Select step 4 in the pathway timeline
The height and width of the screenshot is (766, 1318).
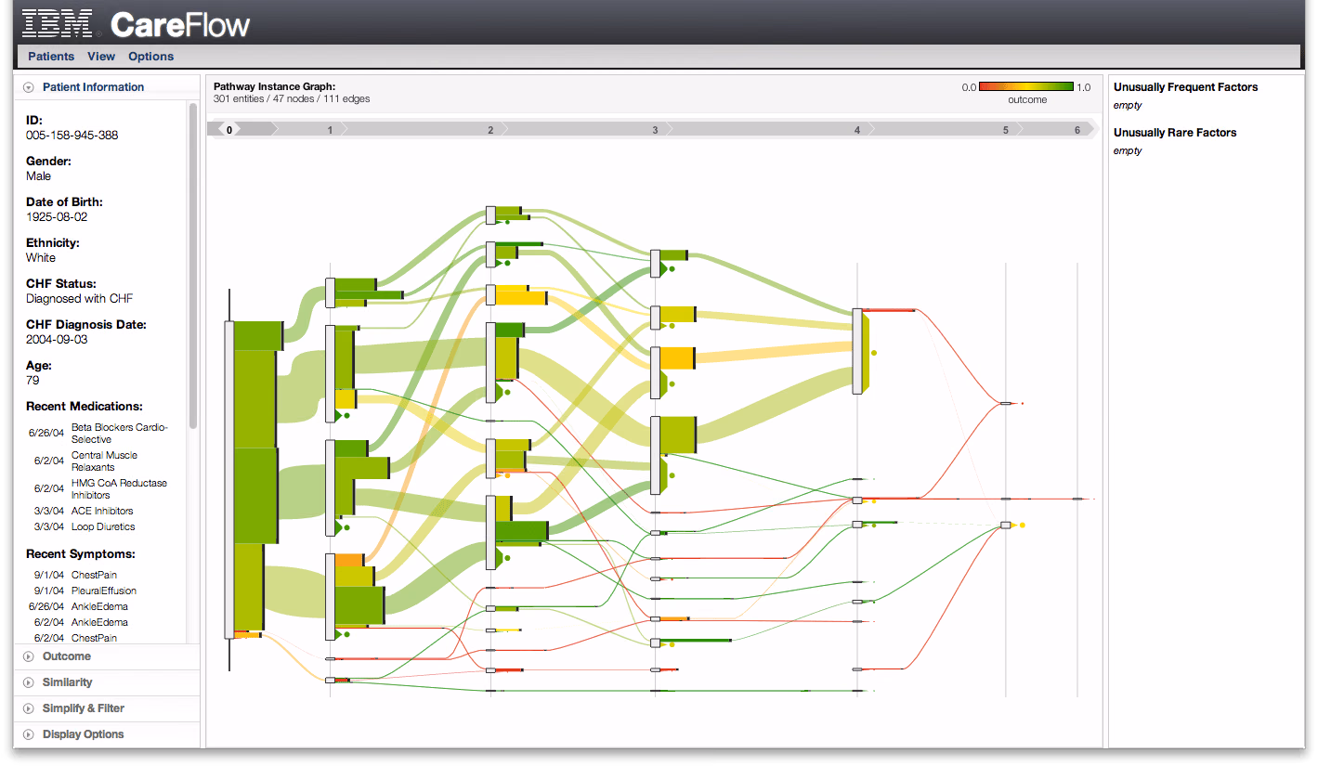857,130
